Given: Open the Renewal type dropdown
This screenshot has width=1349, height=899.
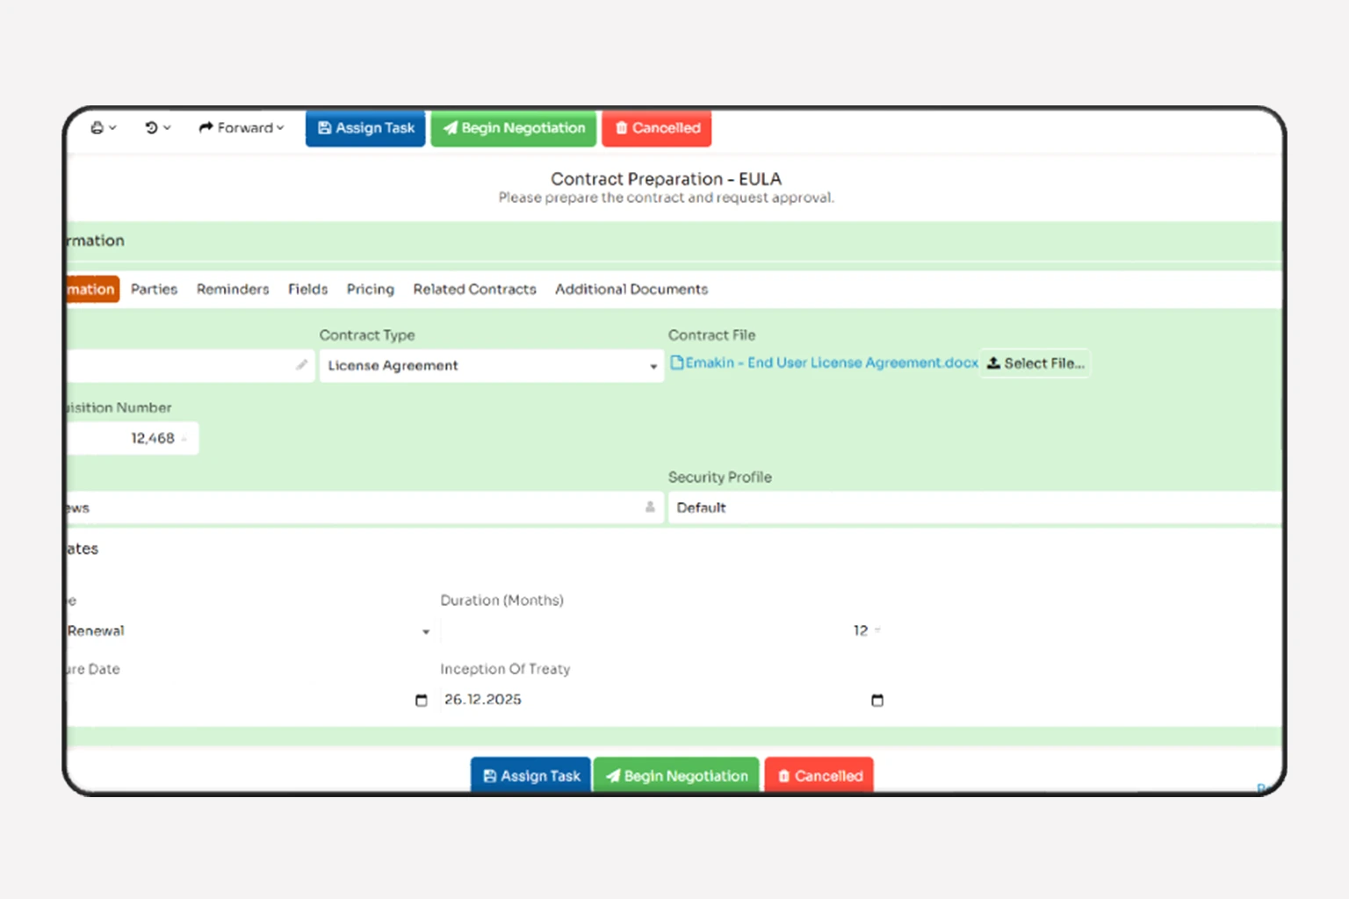Looking at the screenshot, I should pyautogui.click(x=249, y=631).
